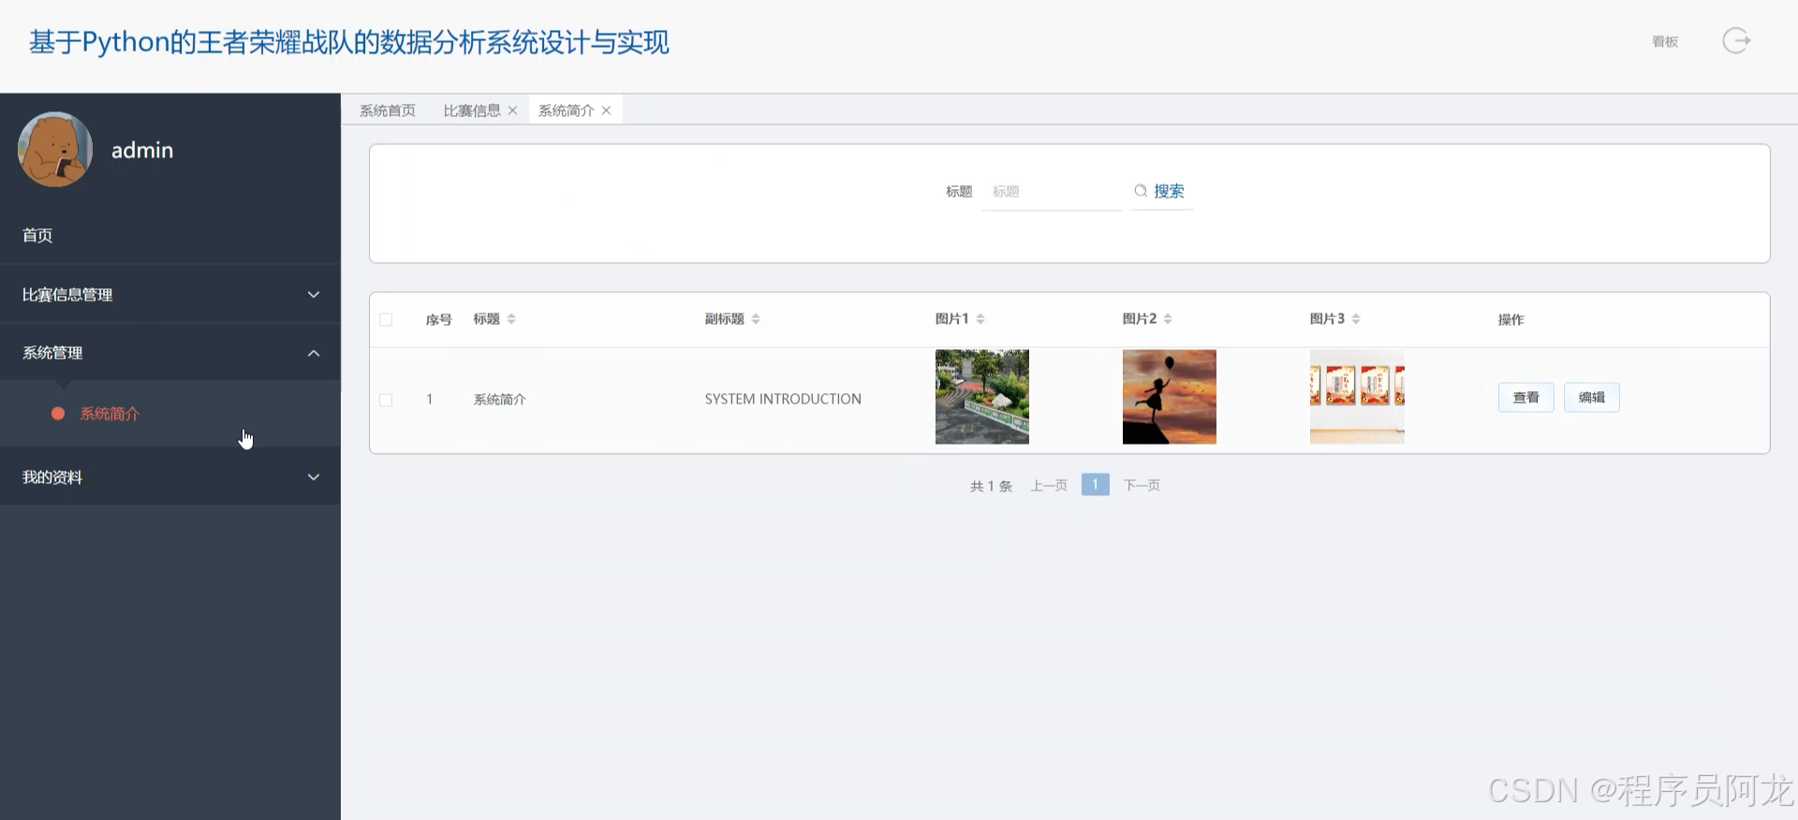Click the admin bear avatar

(55, 150)
